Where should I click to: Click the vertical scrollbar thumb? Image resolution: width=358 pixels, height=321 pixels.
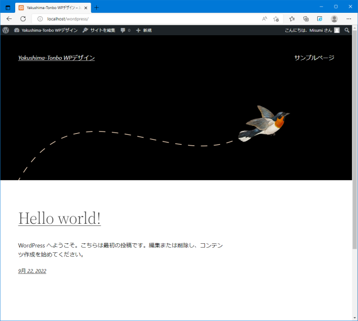tap(355, 140)
